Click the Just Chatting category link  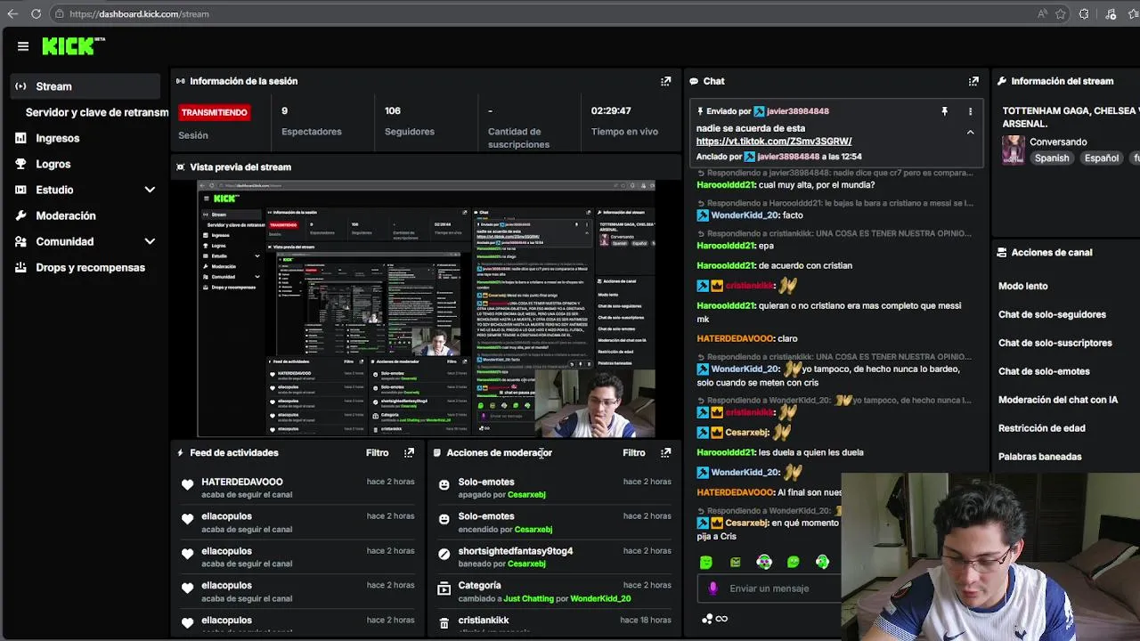point(528,598)
